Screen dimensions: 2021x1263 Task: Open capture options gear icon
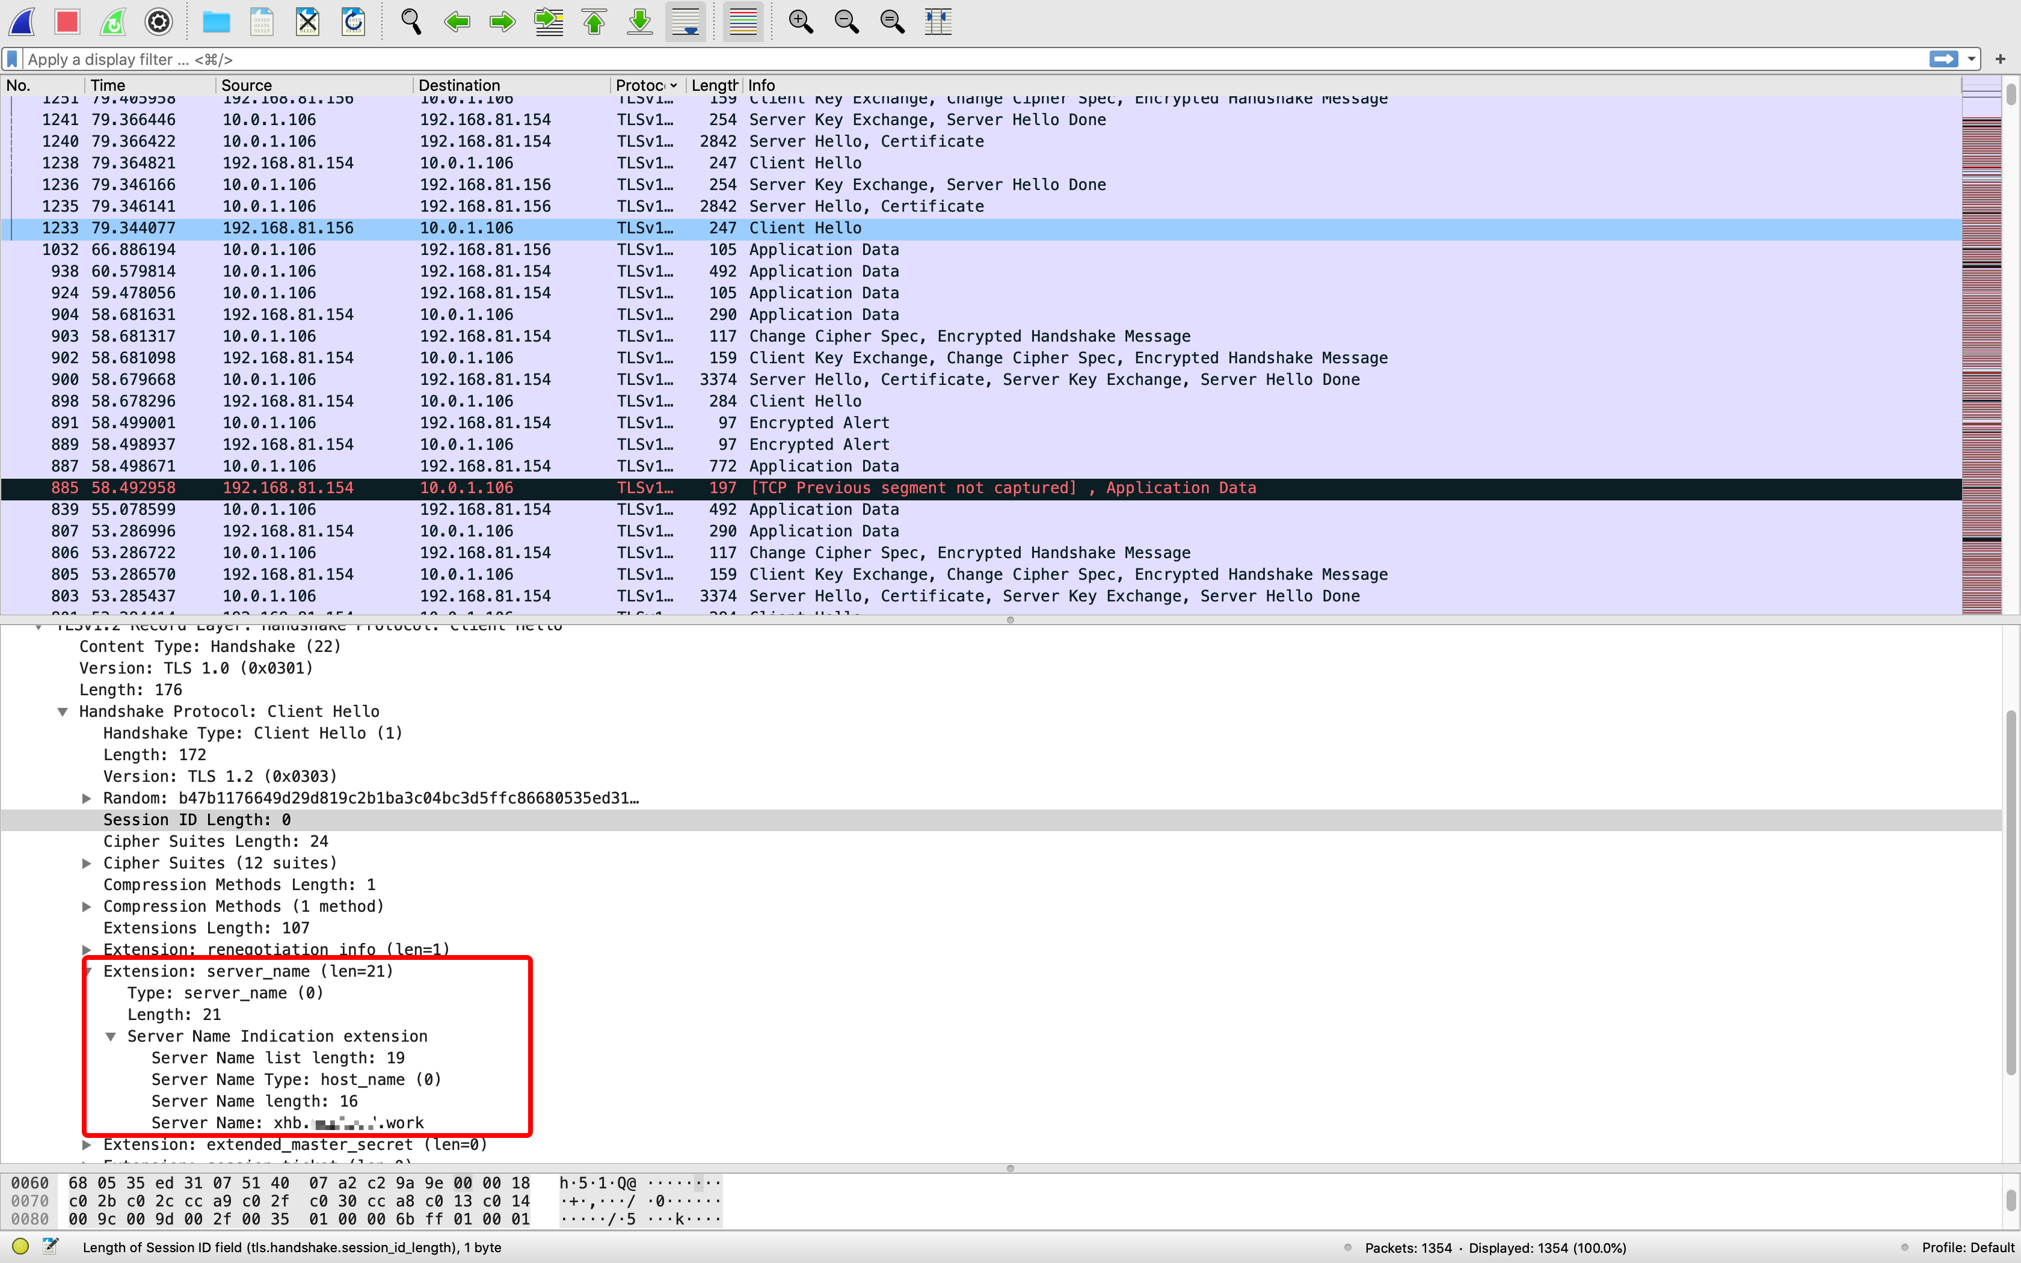159,22
